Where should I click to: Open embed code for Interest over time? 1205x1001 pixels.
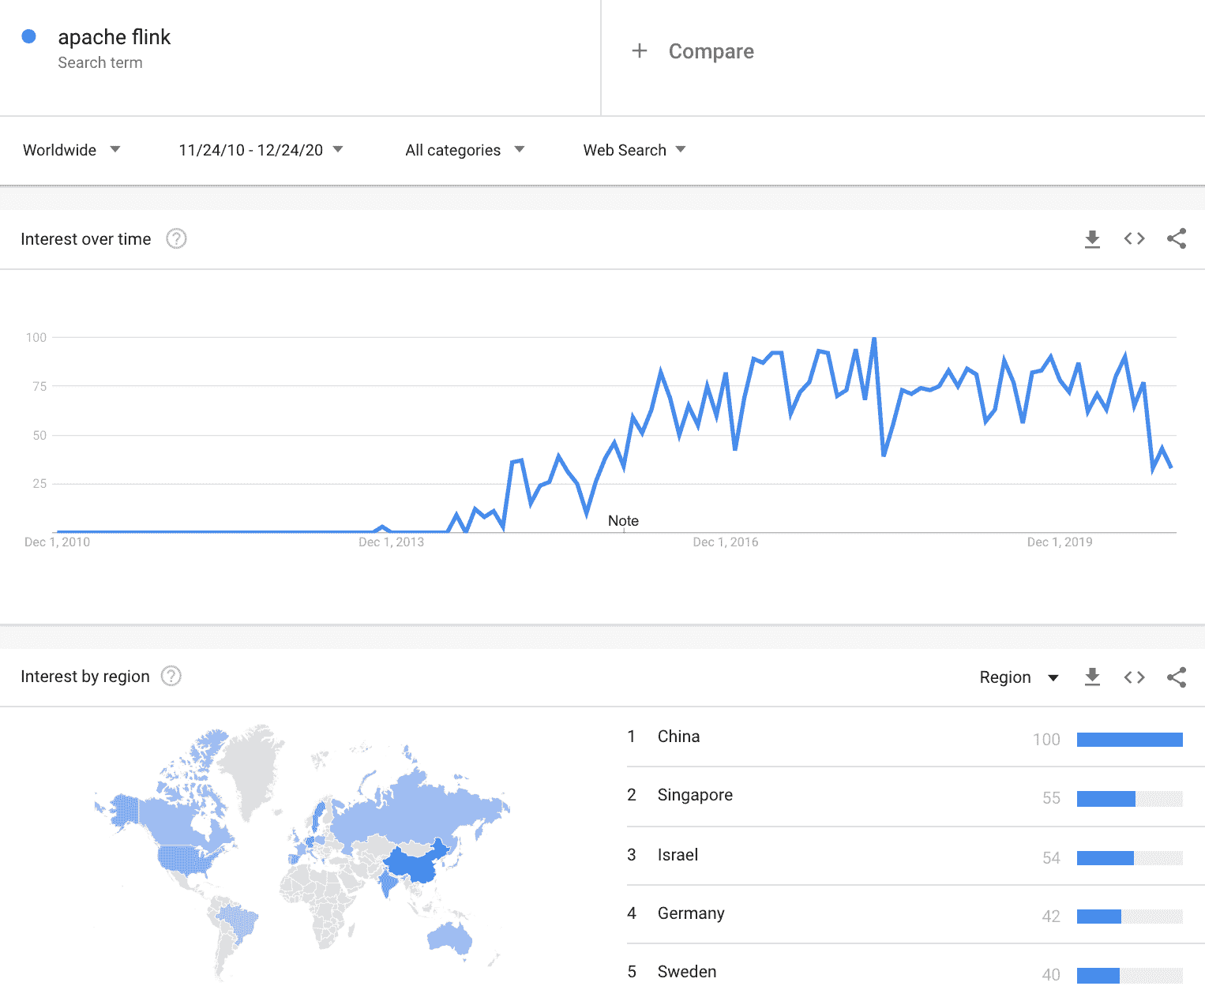1134,238
